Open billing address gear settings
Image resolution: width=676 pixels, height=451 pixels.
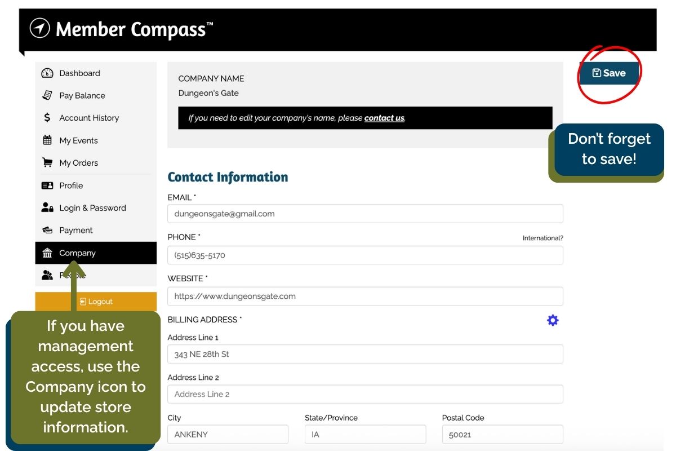point(553,320)
